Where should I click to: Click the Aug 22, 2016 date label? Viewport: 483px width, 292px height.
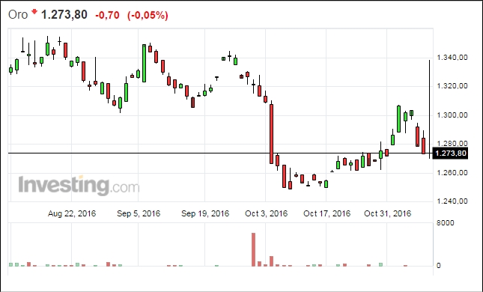[72, 213]
